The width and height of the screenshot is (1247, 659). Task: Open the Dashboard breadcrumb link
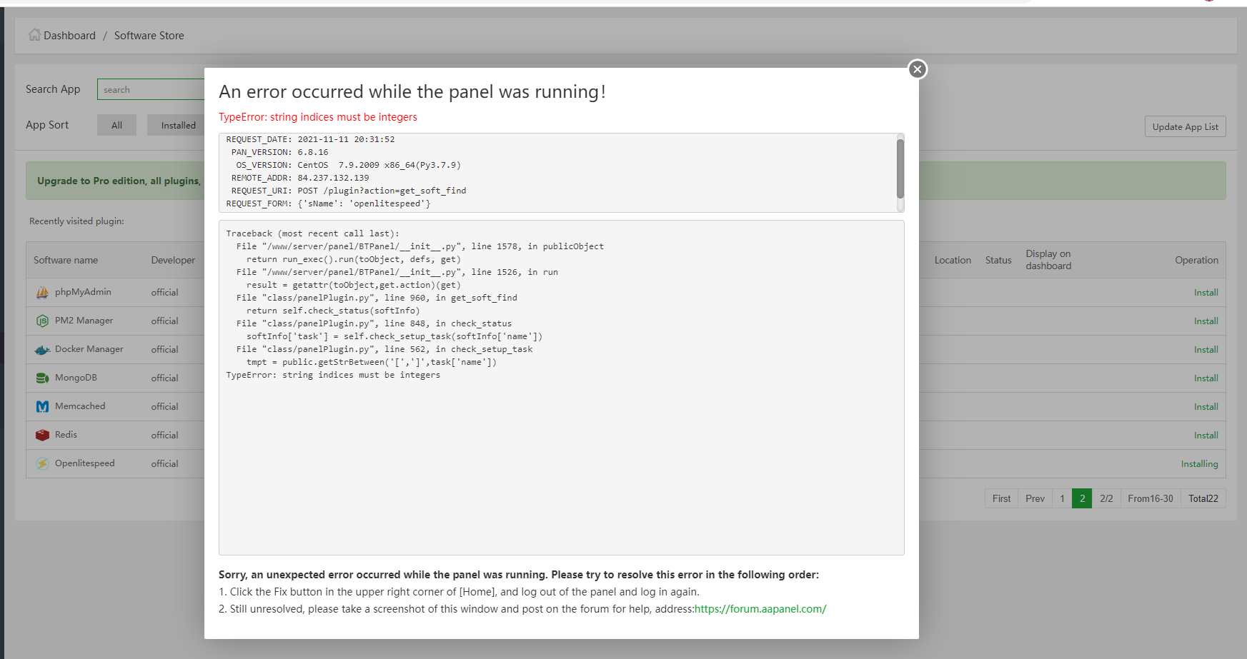69,36
